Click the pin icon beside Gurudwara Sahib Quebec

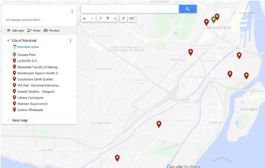click(14, 79)
